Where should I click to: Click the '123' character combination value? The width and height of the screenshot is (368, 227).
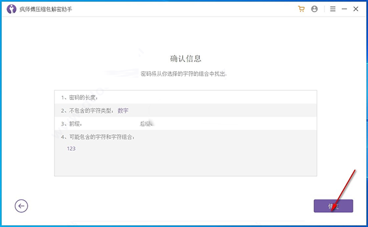pyautogui.click(x=71, y=148)
